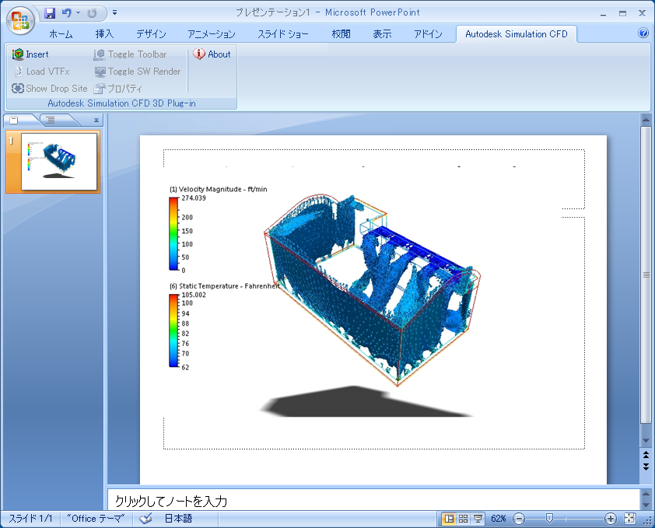Go to next slide with double-arrow

646,466
